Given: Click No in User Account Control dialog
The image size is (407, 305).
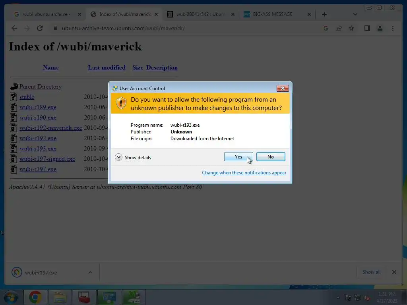Looking at the screenshot, I should [270, 156].
